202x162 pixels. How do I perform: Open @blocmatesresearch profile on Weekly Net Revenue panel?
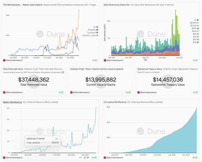[x=13, y=158]
